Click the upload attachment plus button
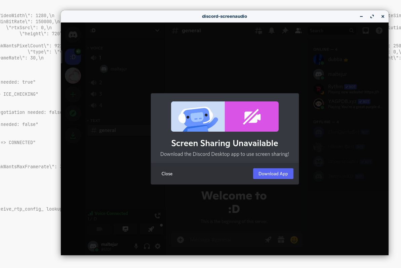Screen dimensions: 401x268 click(181, 240)
